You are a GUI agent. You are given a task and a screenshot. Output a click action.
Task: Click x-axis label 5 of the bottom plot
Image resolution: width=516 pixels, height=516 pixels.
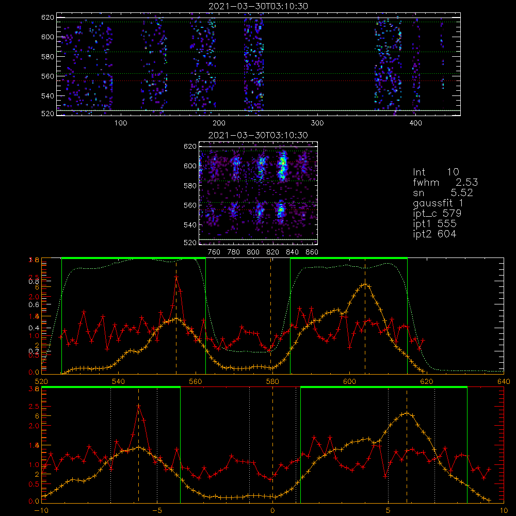tap(389, 511)
